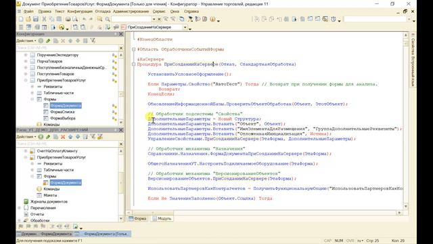Select ПорчаТоваров in the Конфигурация tree

tap(49, 62)
